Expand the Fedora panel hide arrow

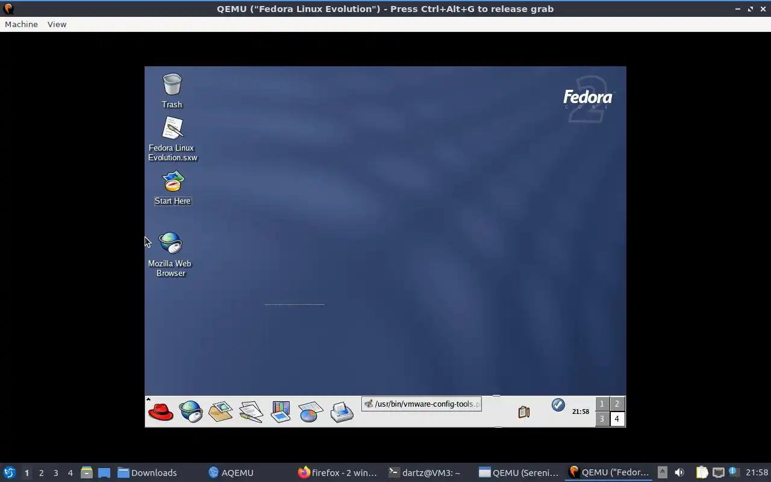(x=148, y=399)
